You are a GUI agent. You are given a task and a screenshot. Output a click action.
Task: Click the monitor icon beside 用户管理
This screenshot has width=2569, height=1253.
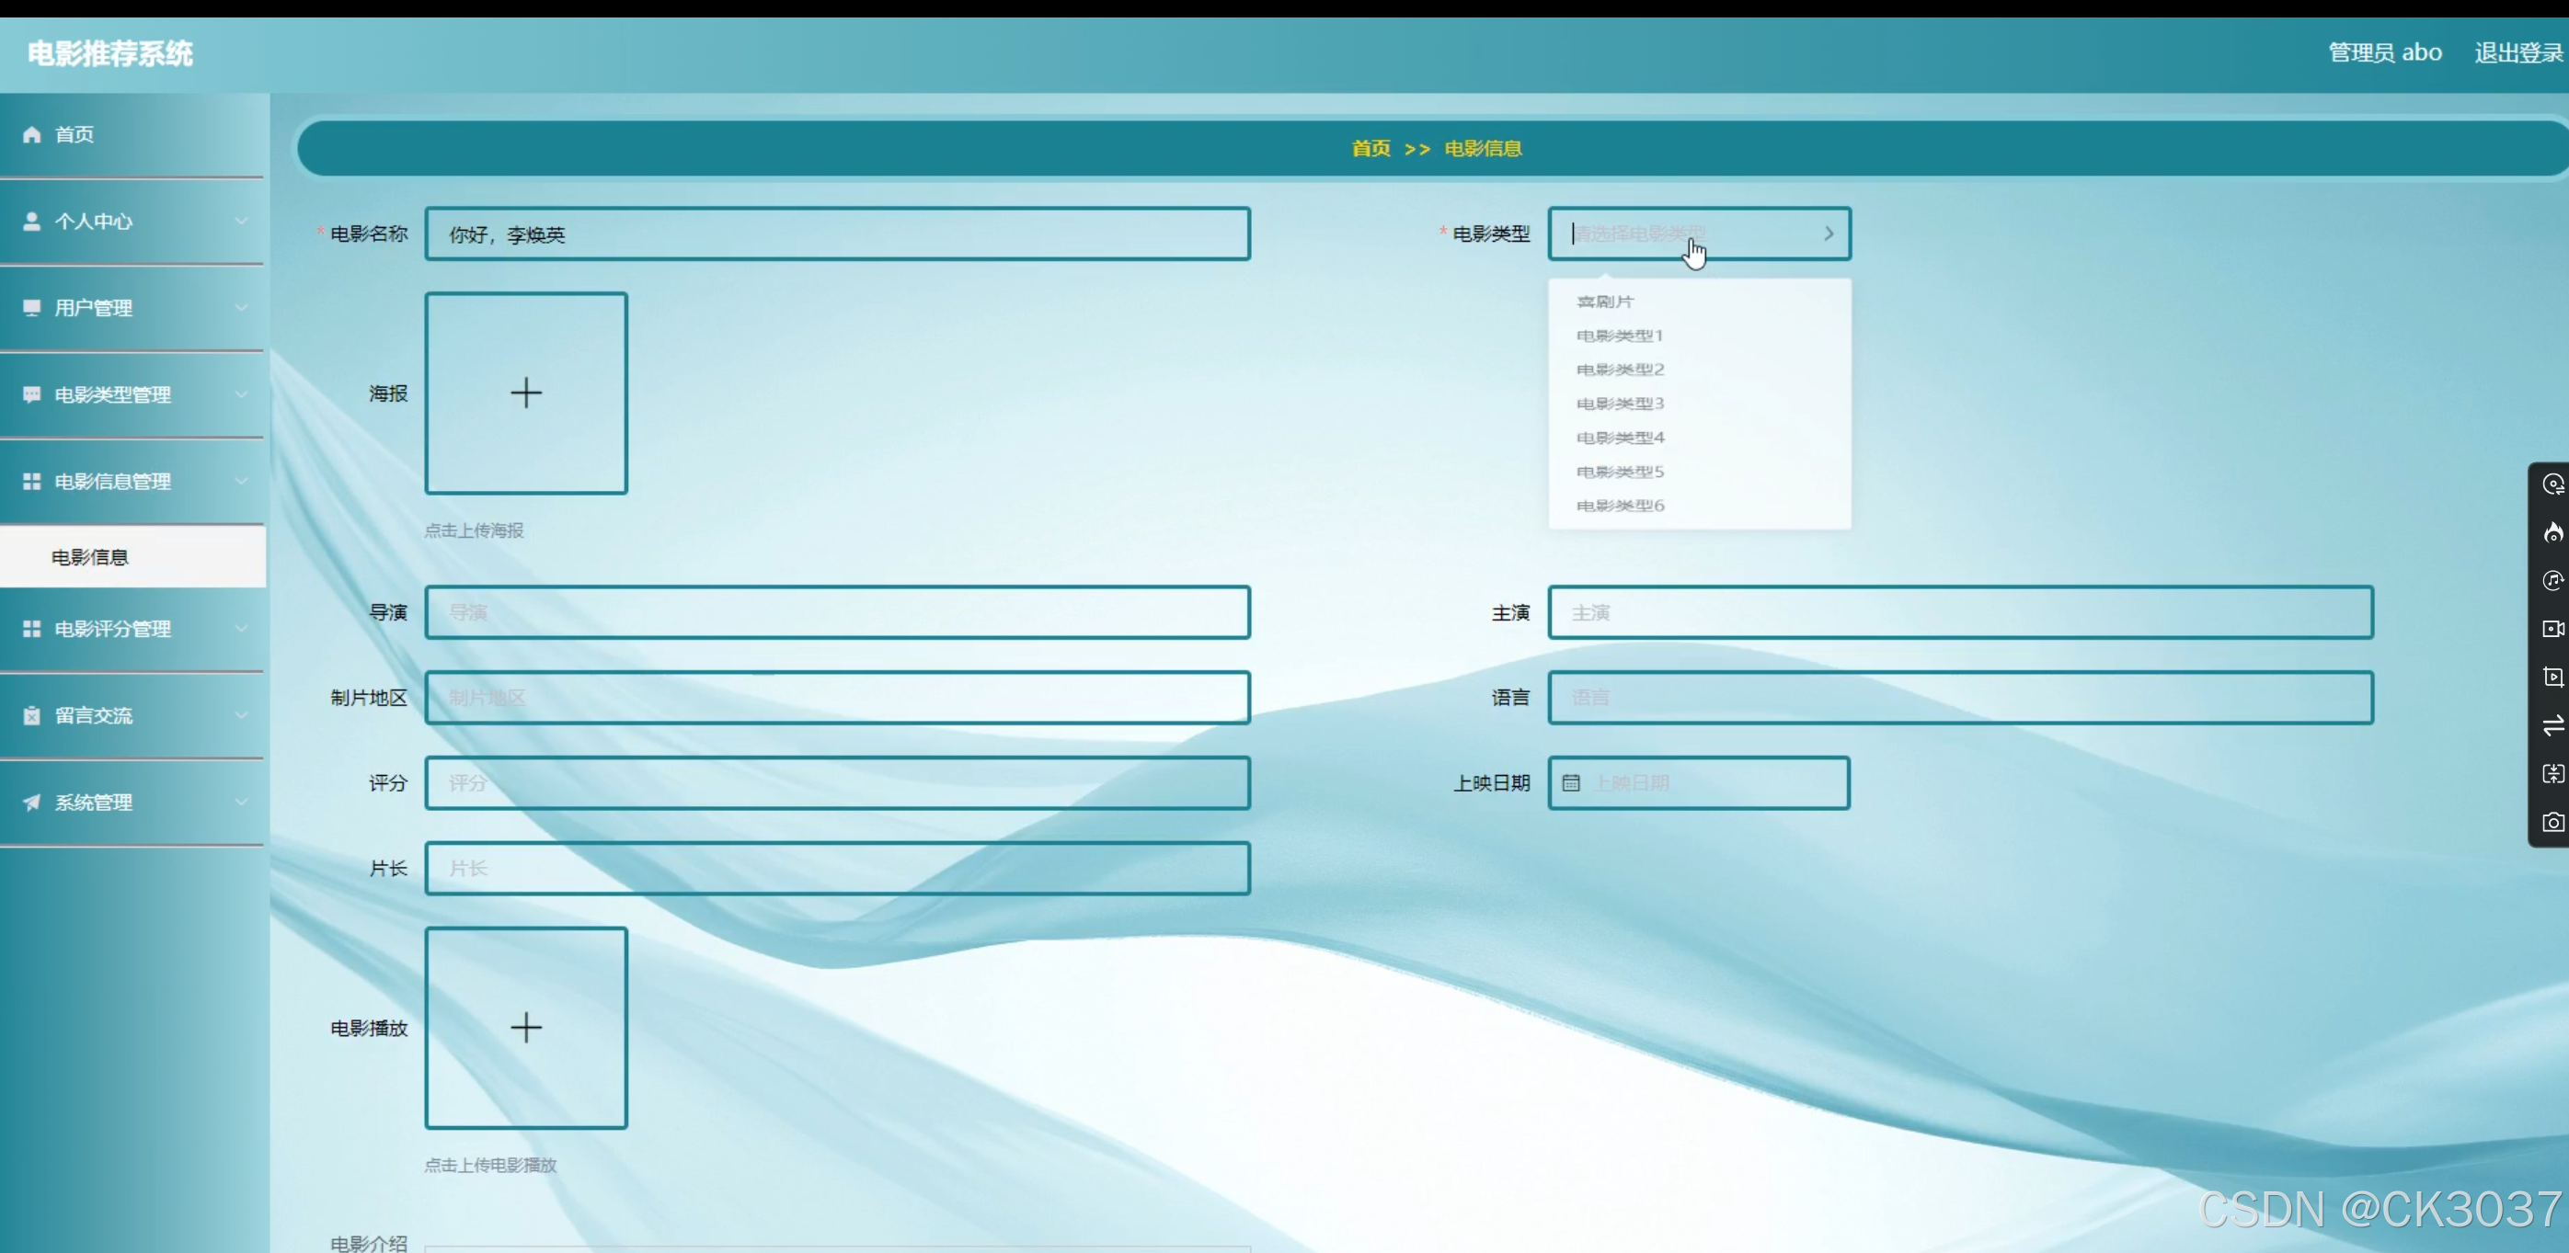[32, 308]
